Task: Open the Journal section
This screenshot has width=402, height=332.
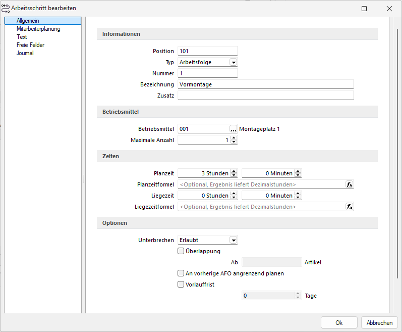Action: pyautogui.click(x=25, y=53)
